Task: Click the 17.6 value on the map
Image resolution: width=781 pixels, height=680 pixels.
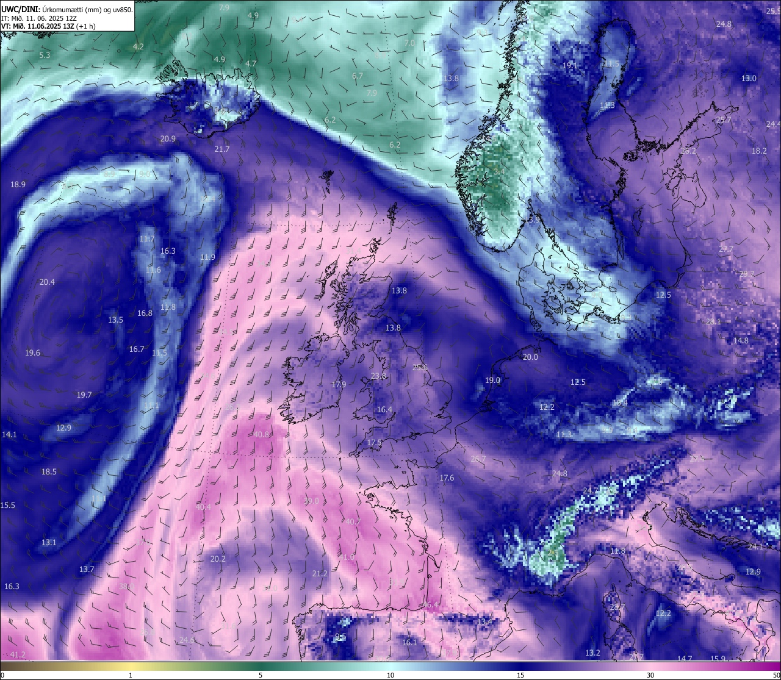Action: [447, 478]
